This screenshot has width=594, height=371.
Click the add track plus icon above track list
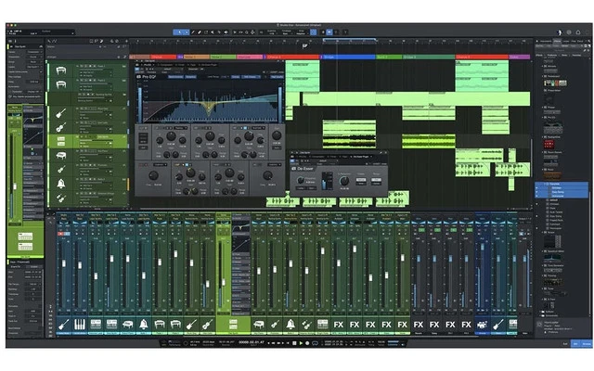(127, 41)
